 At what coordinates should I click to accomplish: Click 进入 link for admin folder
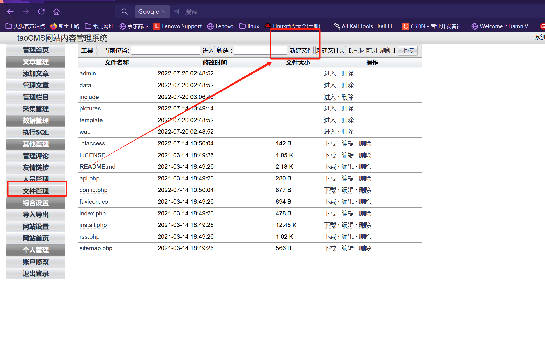pos(330,73)
